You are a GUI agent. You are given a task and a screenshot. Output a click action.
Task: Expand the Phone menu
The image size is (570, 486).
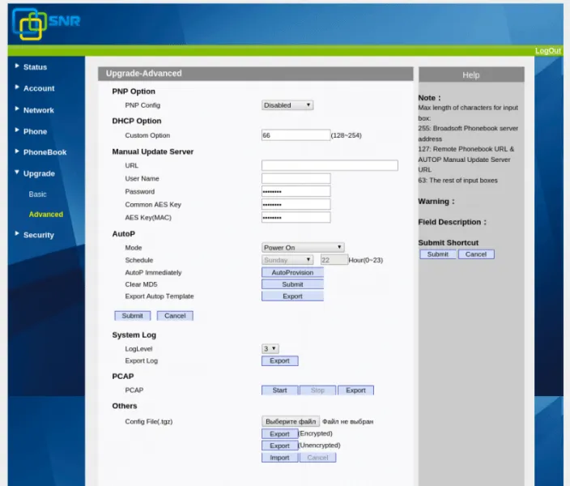tap(35, 131)
